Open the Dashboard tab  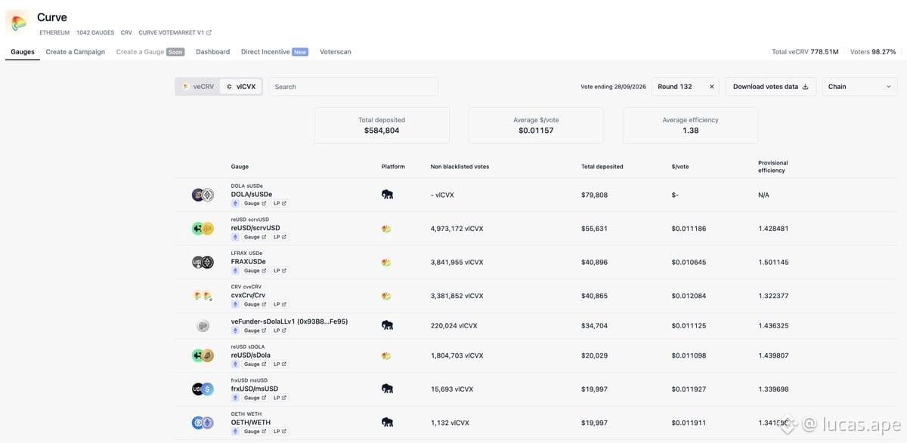(x=213, y=52)
